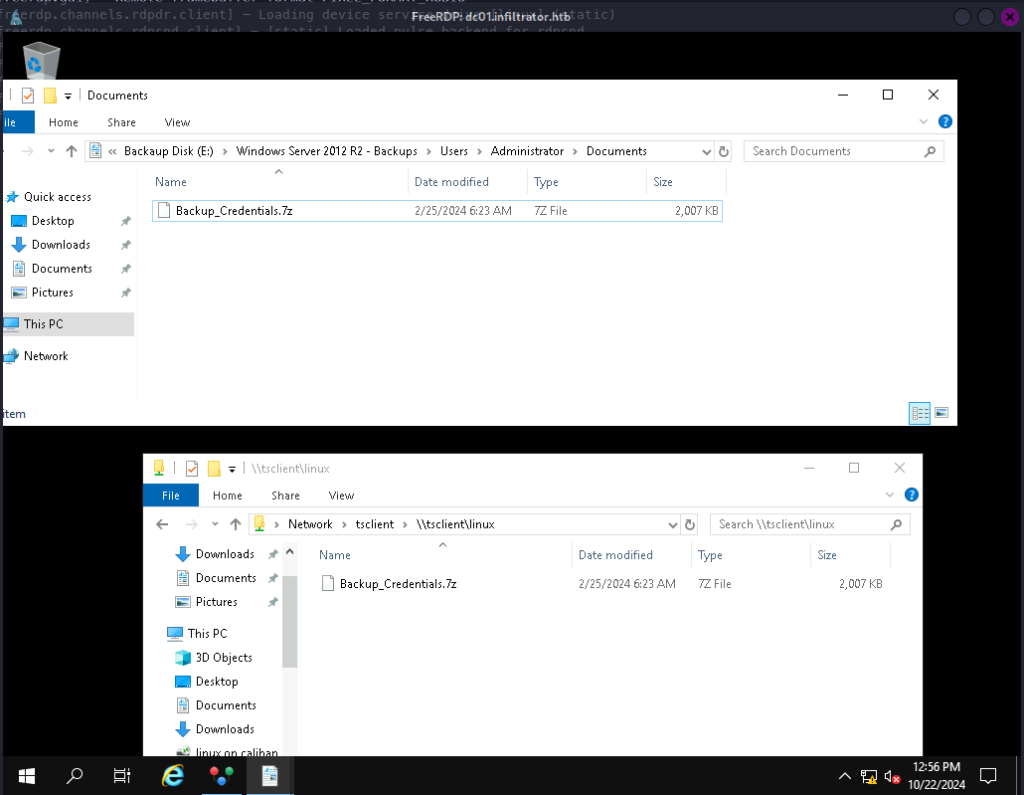1024x795 pixels.
Task: Open File tab in tsclient window
Action: coord(170,496)
